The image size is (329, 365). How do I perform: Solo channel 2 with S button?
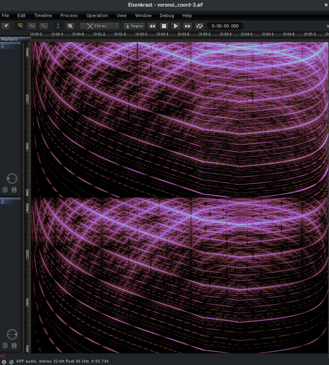click(5, 346)
